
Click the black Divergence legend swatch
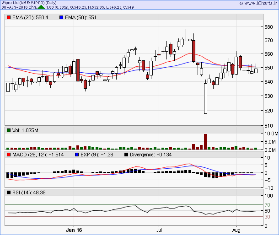(x=126, y=155)
